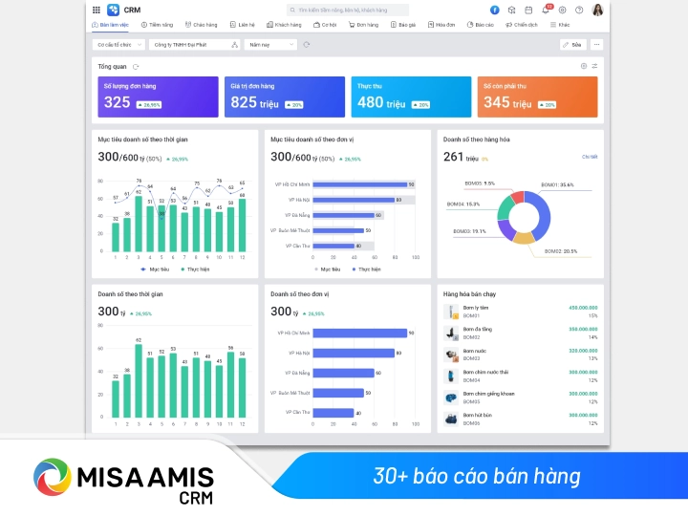The height and width of the screenshot is (516, 688).
Task: Click the user profile avatar
Action: (x=598, y=10)
